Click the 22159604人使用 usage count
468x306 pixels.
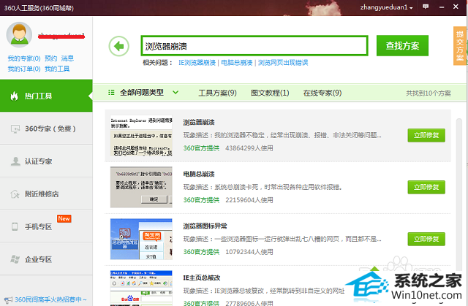tap(249, 200)
